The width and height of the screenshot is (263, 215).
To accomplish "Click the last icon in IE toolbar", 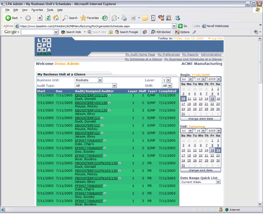I will click(x=177, y=18).
